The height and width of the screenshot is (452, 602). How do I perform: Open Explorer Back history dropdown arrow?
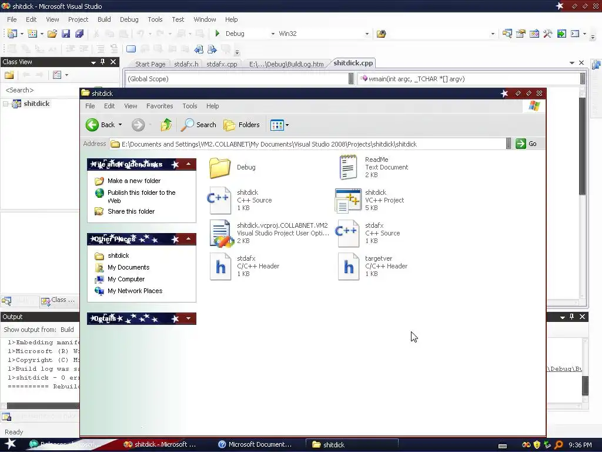tap(120, 125)
